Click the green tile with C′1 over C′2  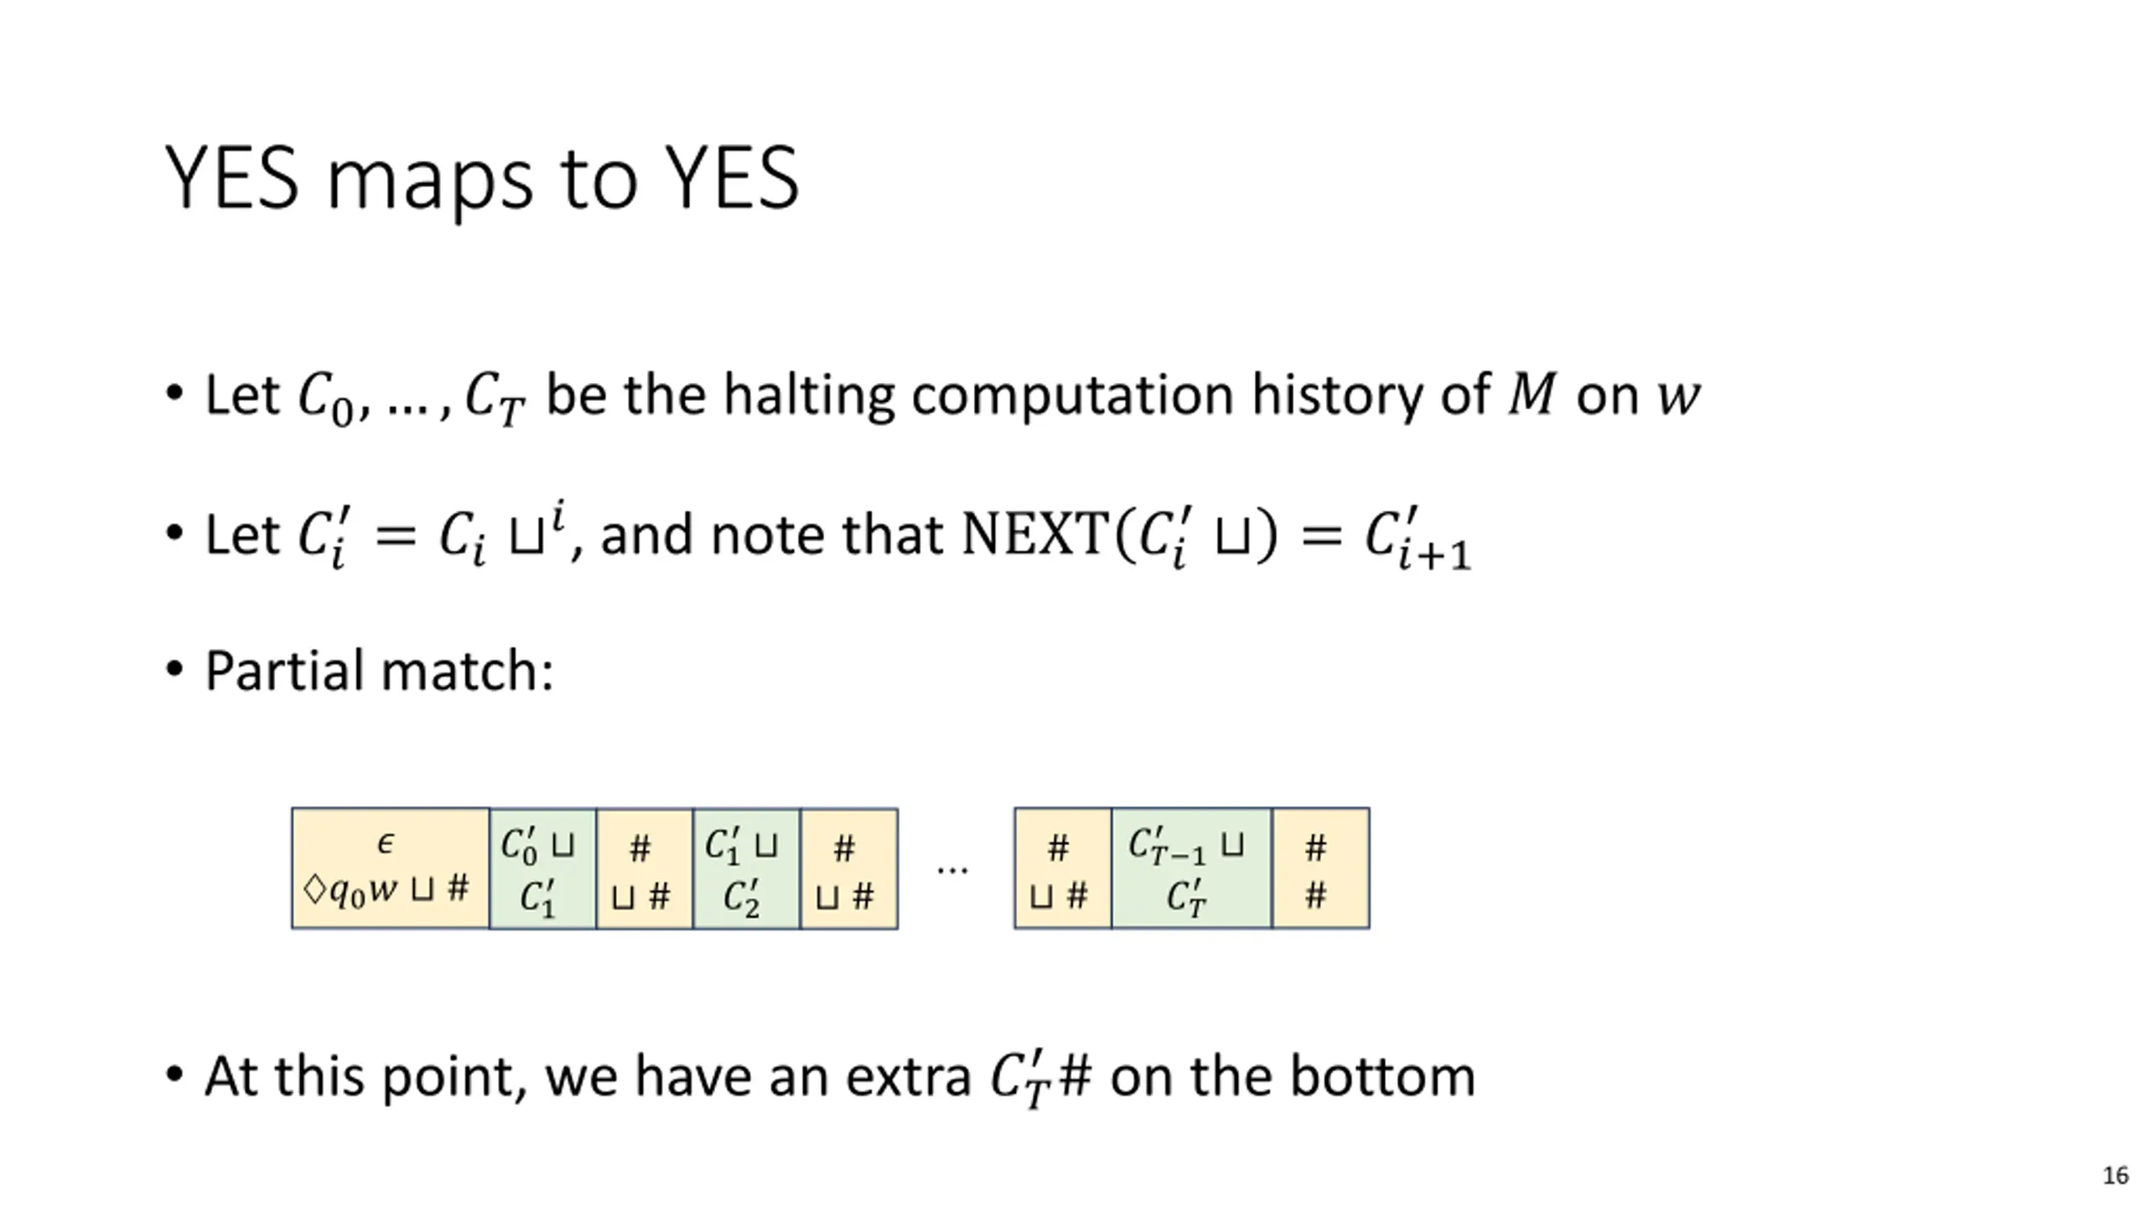[746, 868]
